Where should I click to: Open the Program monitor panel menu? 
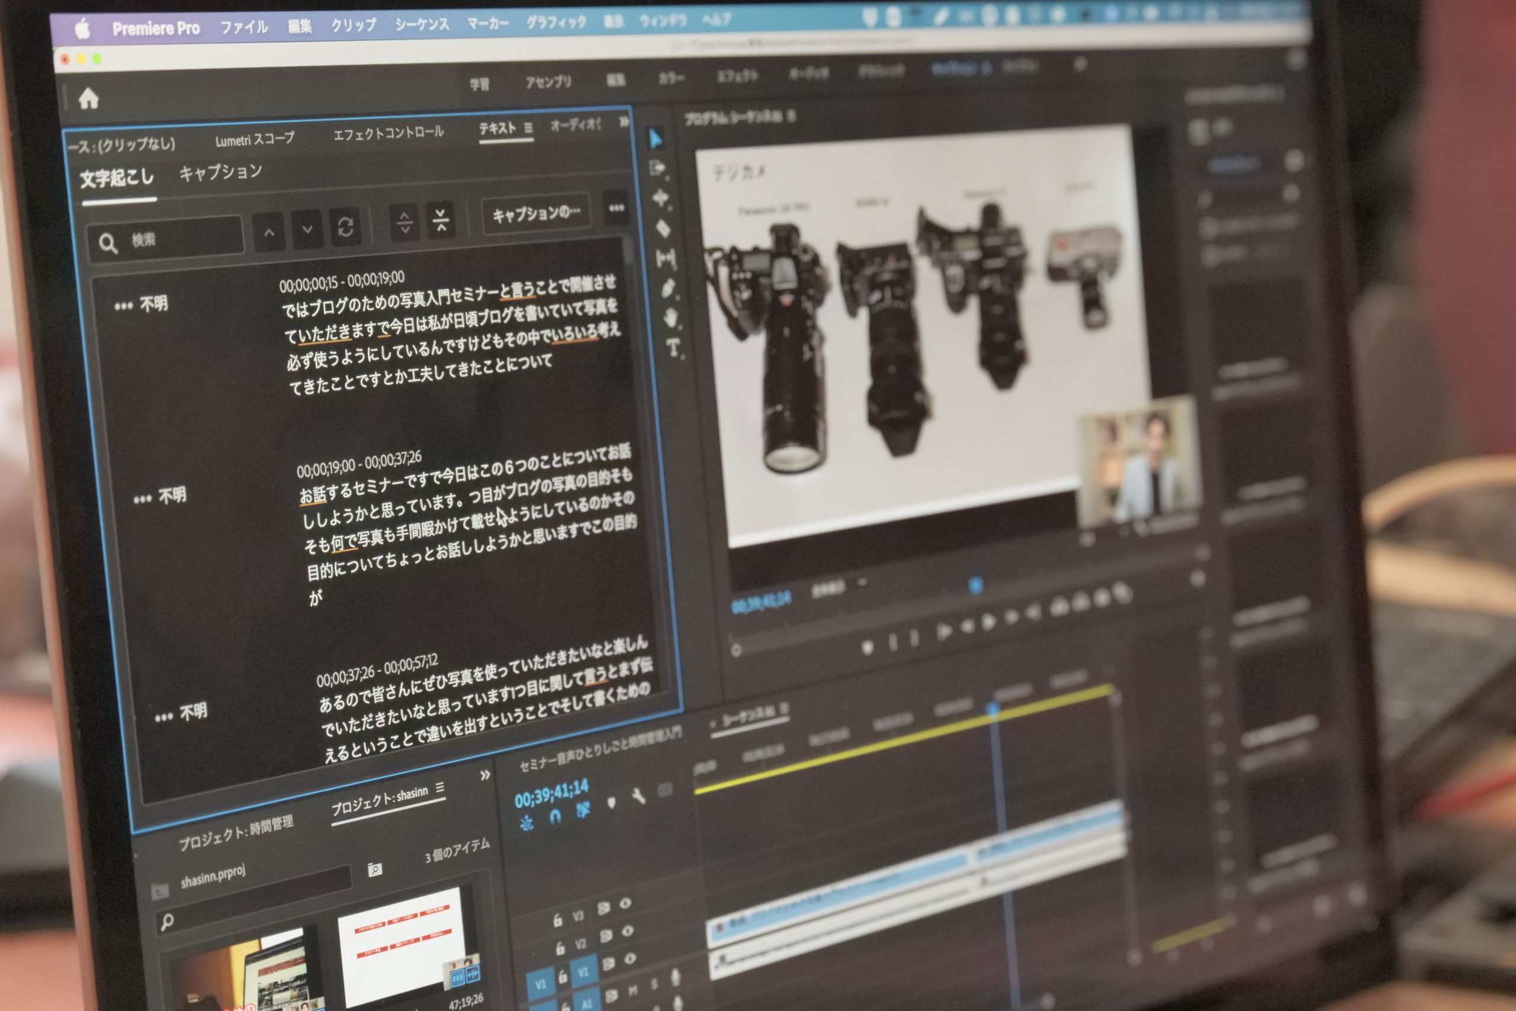tap(791, 116)
